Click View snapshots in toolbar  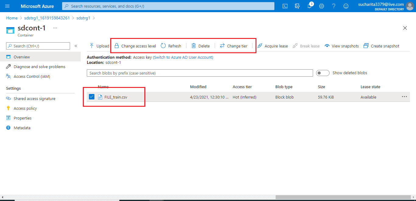342,46
